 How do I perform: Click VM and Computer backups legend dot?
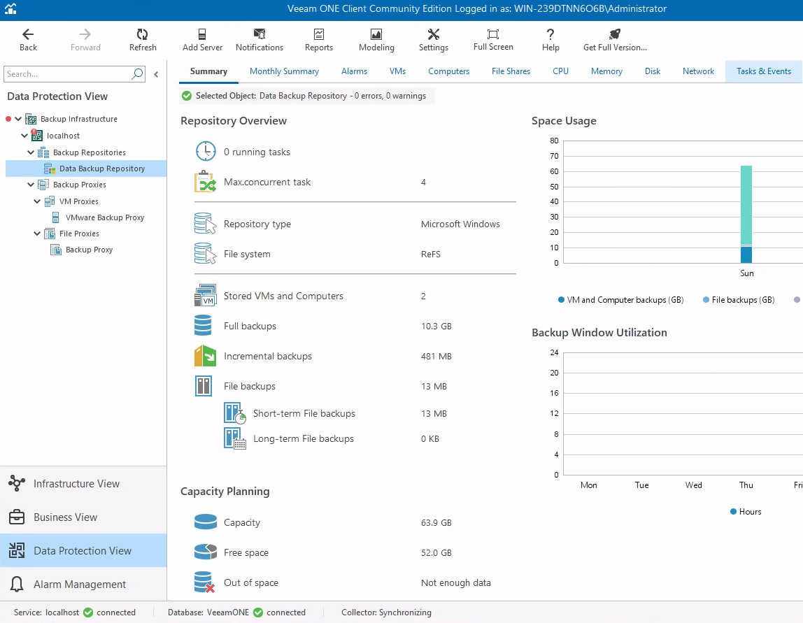pos(561,299)
